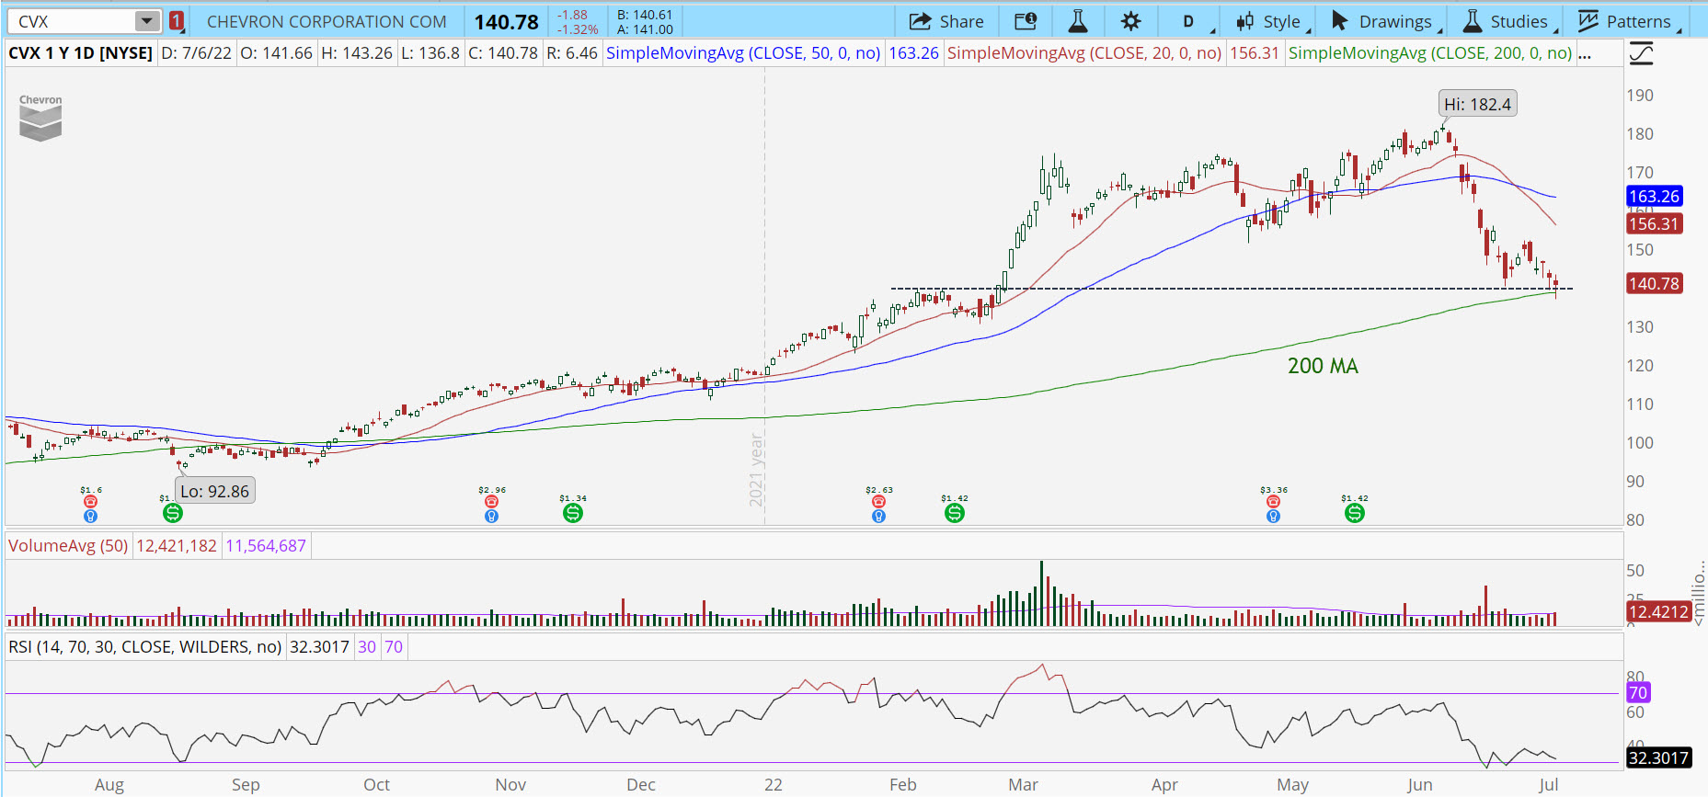
Task: Click the red earnings phone icon near $2.96
Action: click(x=491, y=502)
